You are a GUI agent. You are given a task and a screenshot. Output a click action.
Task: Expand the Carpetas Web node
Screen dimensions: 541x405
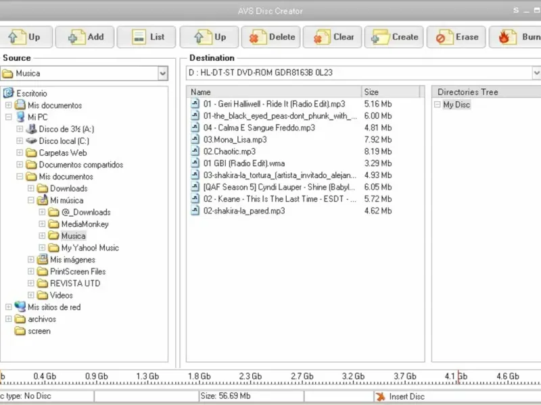pos(20,153)
